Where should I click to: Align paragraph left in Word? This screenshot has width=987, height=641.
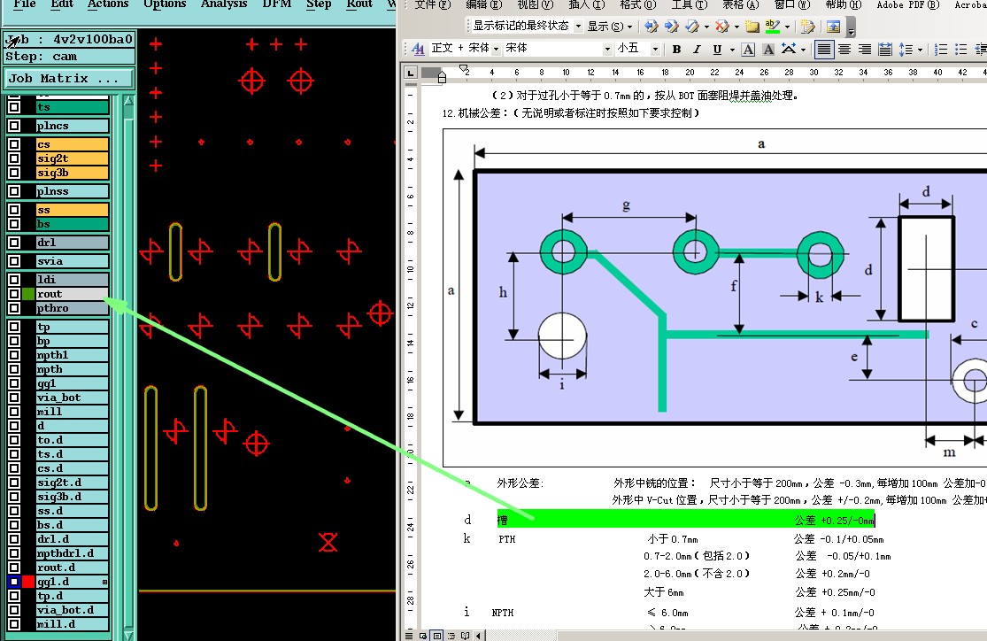click(824, 49)
